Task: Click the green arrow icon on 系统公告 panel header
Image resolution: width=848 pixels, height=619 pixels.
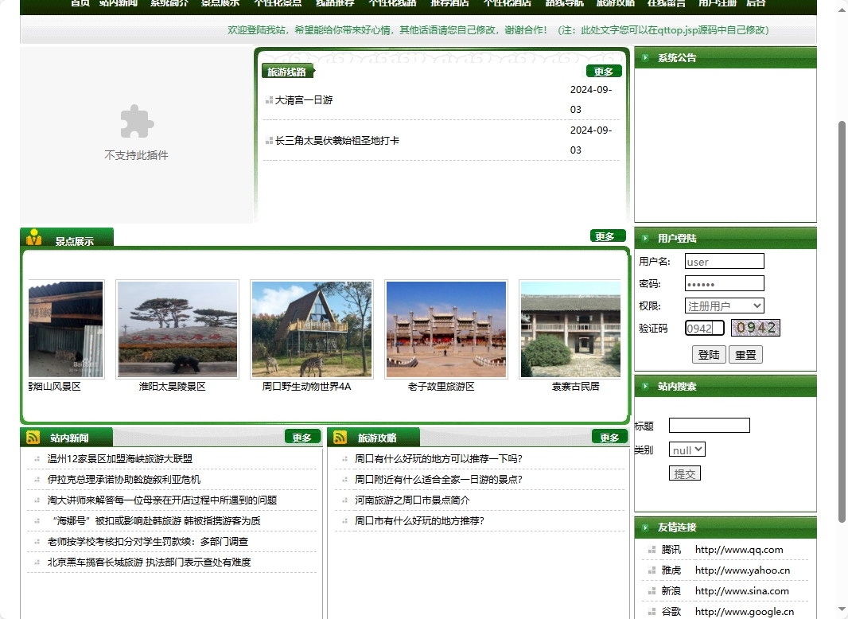Action: pyautogui.click(x=646, y=57)
